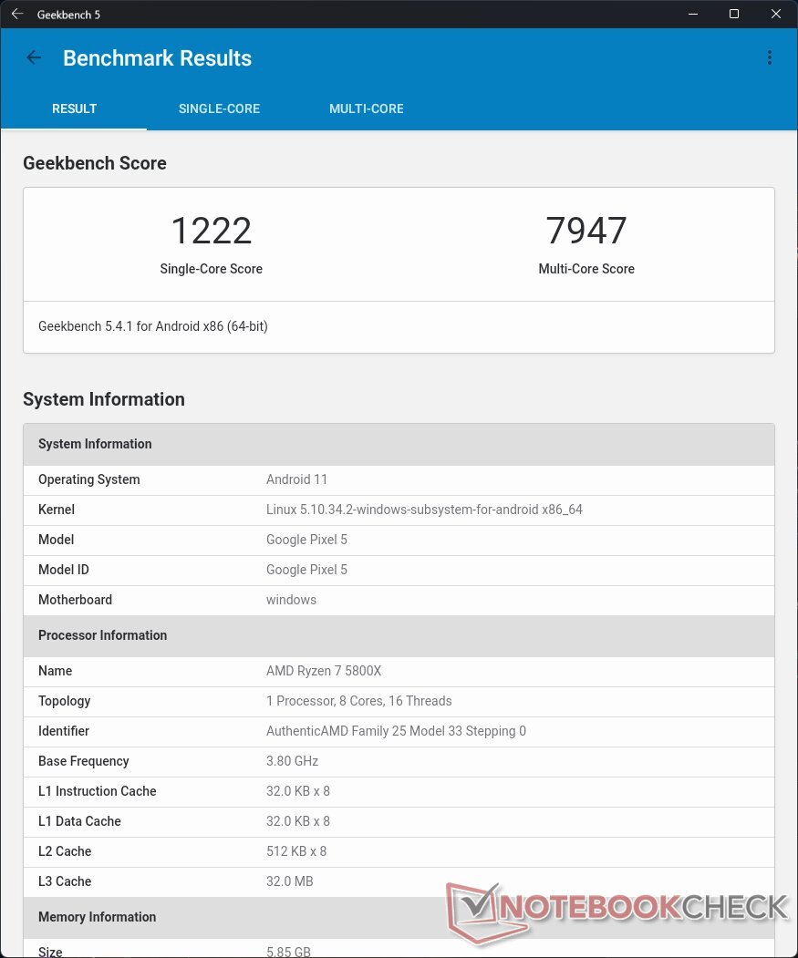Select L1 Data Cache value 32.0 KB x 8

[298, 820]
